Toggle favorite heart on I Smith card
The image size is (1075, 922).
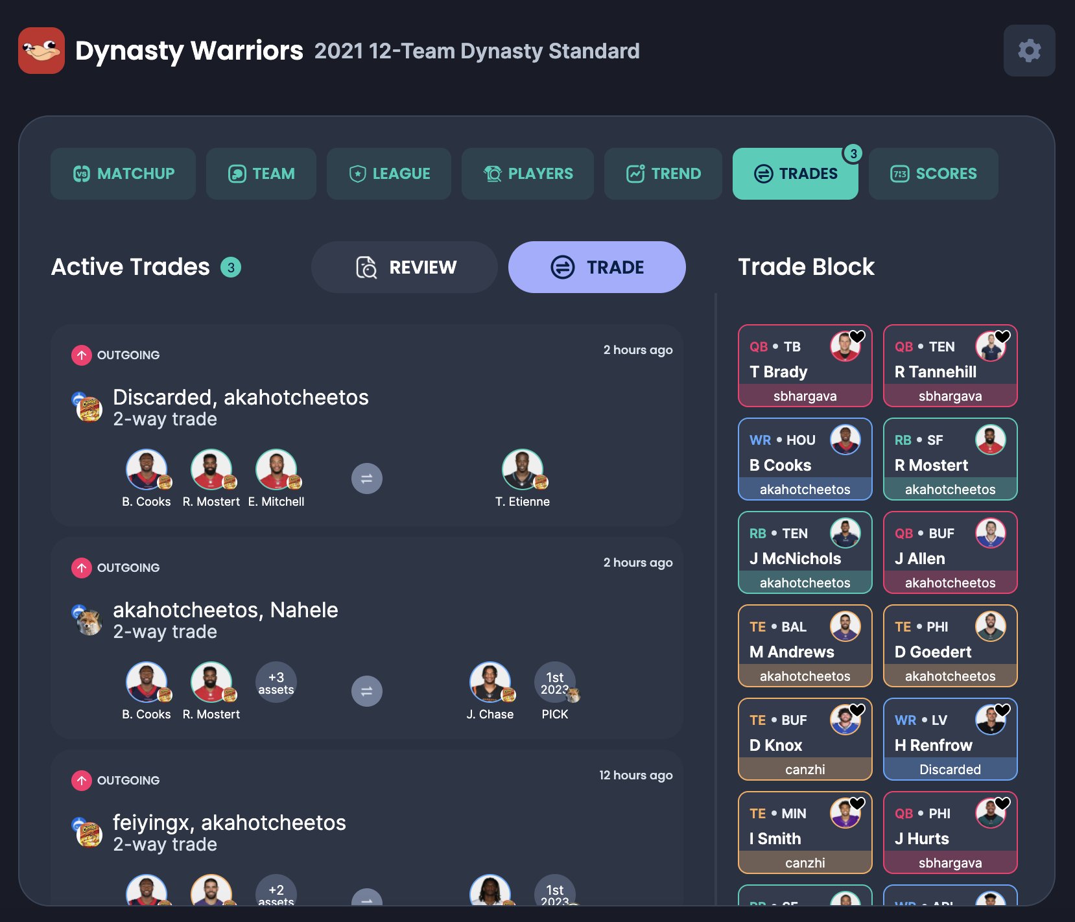[857, 803]
